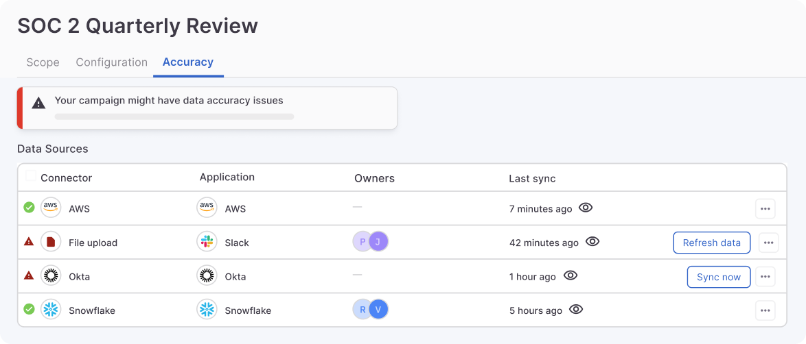Viewport: 806px width, 344px height.
Task: Click the green check status beside AWS
Action: tap(29, 208)
